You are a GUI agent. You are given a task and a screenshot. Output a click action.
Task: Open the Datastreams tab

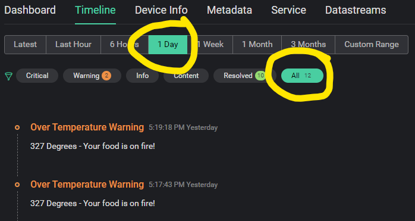[356, 10]
